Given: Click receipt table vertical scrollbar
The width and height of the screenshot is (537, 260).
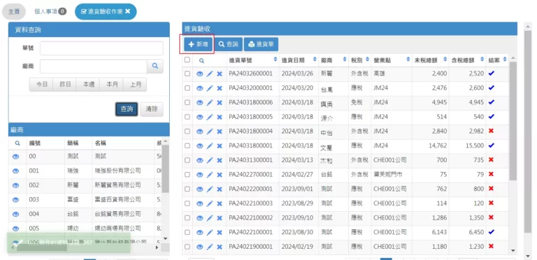Looking at the screenshot, I should [x=513, y=122].
